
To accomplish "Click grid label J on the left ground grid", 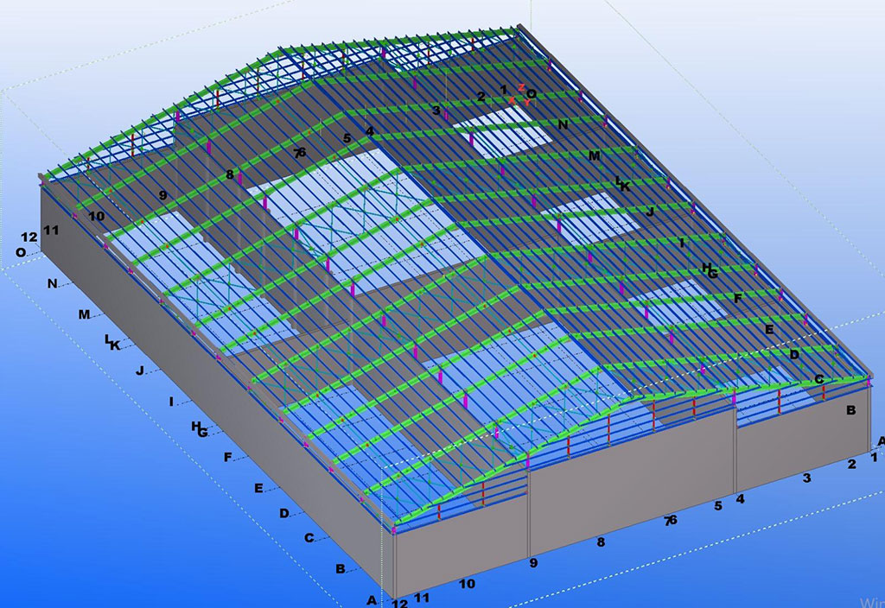I will point(139,370).
